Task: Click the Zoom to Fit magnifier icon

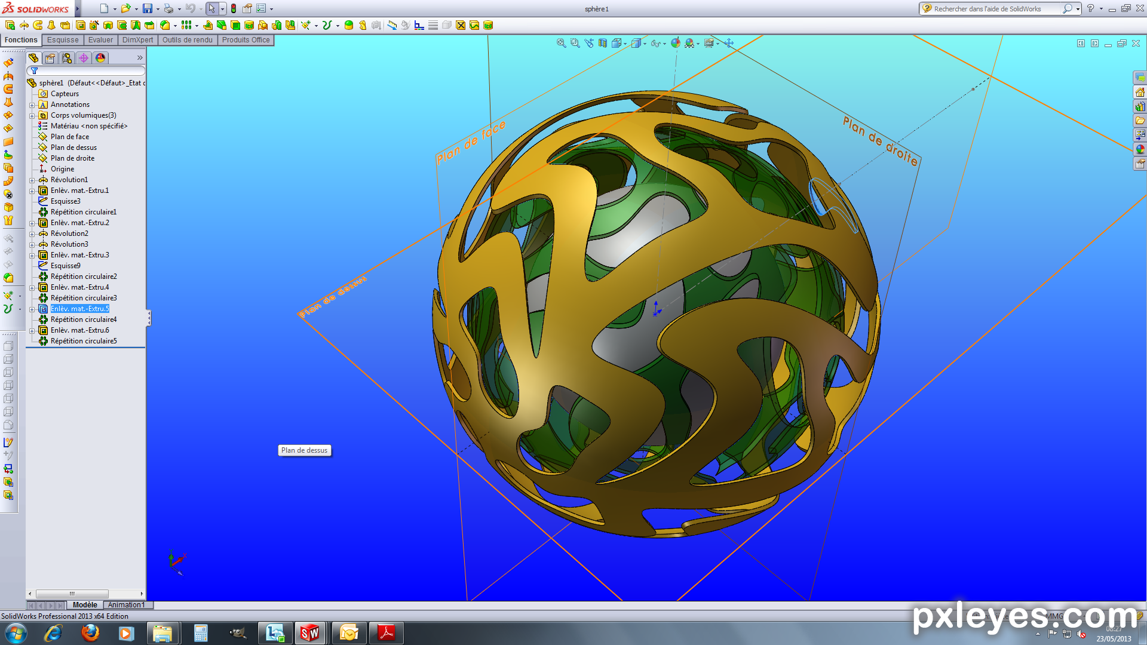Action: pyautogui.click(x=562, y=43)
